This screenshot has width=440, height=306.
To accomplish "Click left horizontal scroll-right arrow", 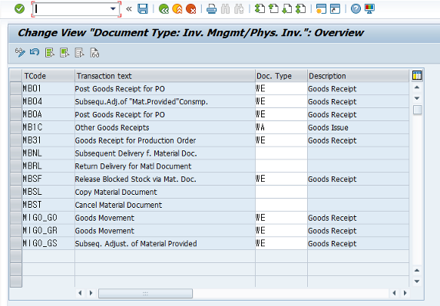I will point(91,293).
